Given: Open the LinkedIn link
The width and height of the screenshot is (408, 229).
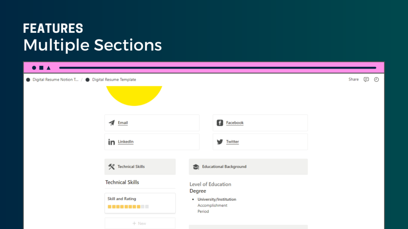Looking at the screenshot, I should pyautogui.click(x=125, y=142).
